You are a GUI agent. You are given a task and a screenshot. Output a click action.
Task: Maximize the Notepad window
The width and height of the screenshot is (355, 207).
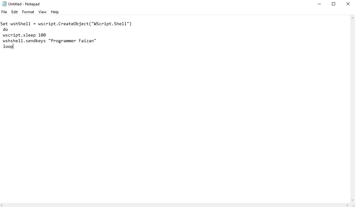tap(334, 4)
